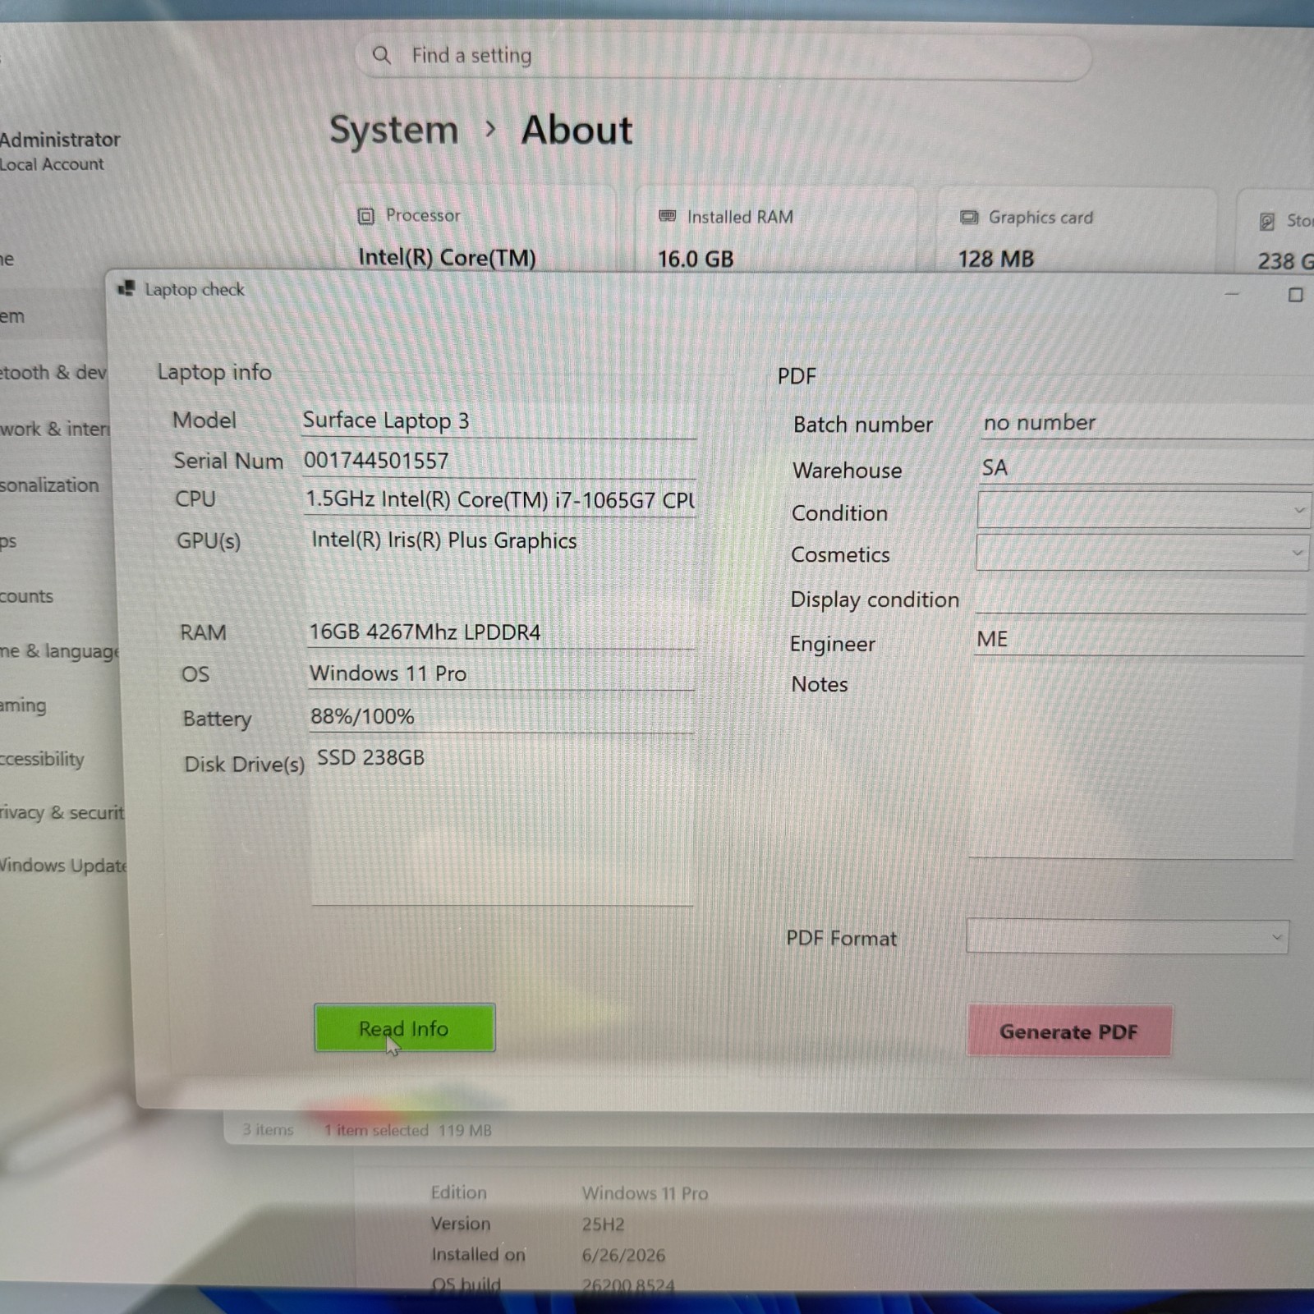The width and height of the screenshot is (1314, 1314).
Task: Click the 128 MB graphics card value
Action: click(x=995, y=259)
